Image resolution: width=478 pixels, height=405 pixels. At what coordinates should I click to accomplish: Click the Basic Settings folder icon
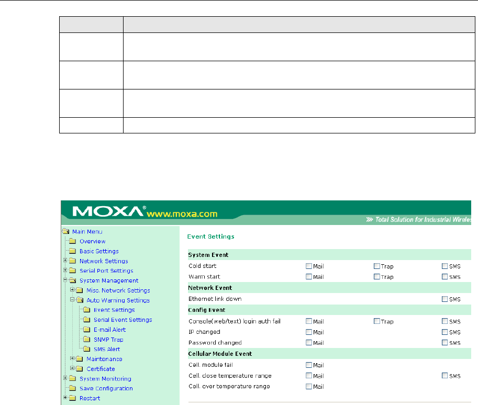(72, 251)
